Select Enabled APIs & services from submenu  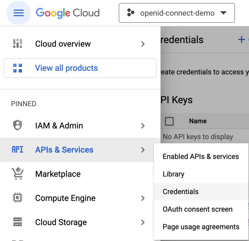tap(201, 156)
